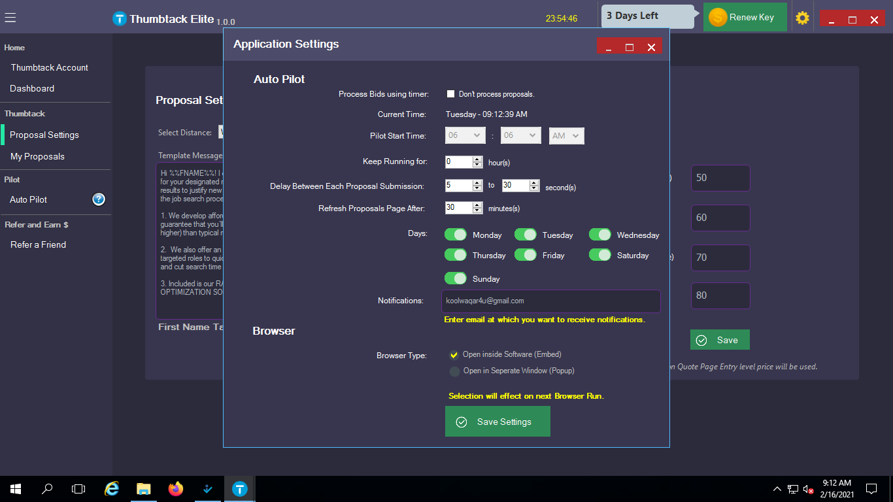Click the network tray icon
Viewport: 893px width, 502px height.
(792, 489)
